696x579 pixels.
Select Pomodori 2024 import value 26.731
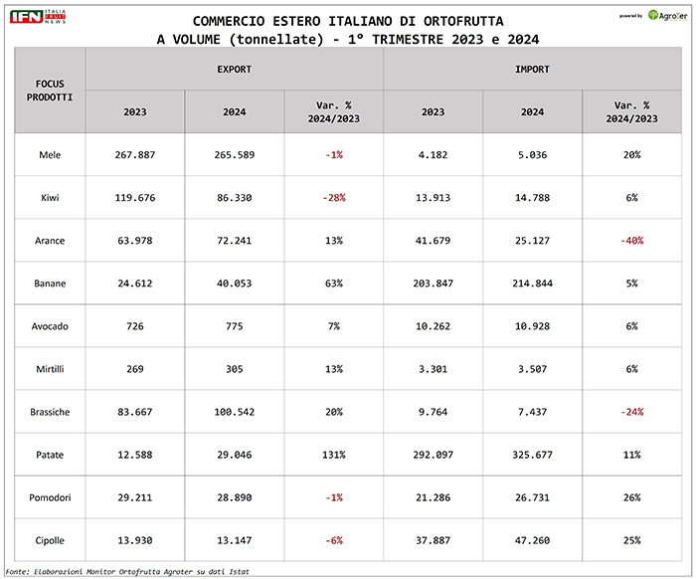point(532,497)
